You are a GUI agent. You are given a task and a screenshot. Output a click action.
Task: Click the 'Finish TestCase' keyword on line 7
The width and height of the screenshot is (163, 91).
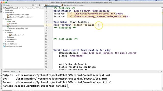point(84,25)
